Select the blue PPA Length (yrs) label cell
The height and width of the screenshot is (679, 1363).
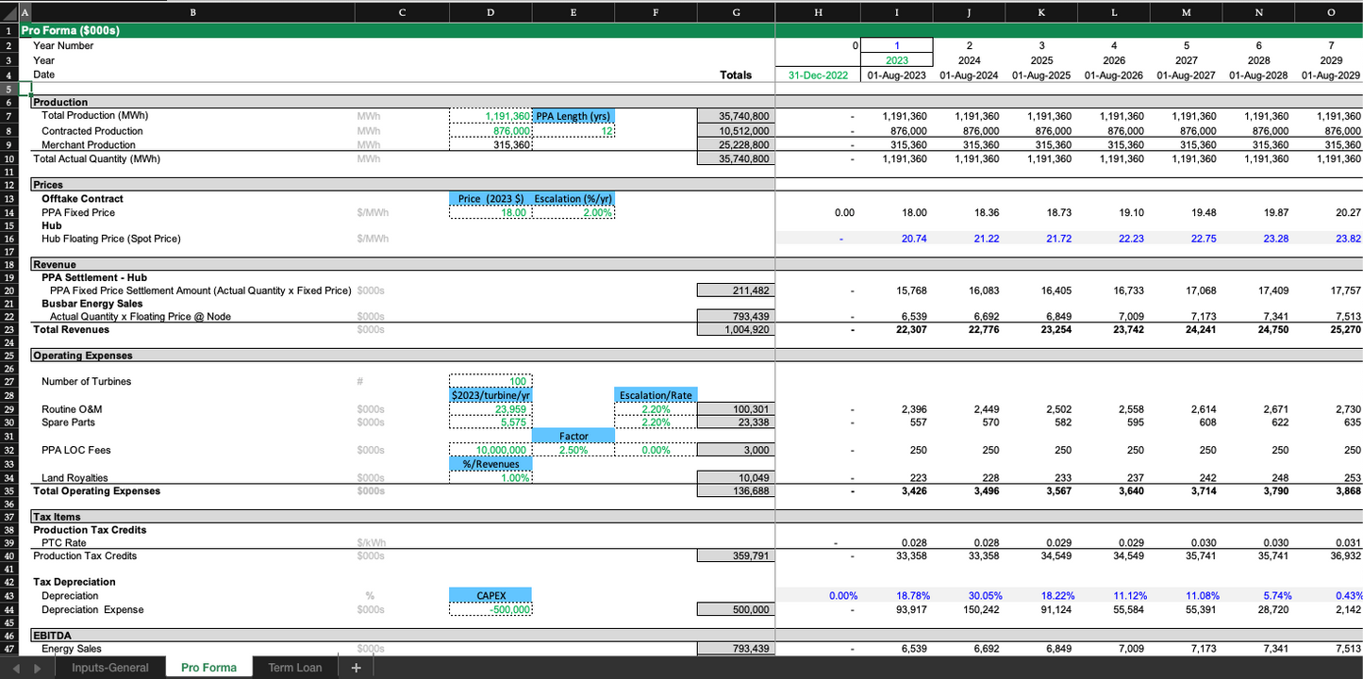coord(573,116)
